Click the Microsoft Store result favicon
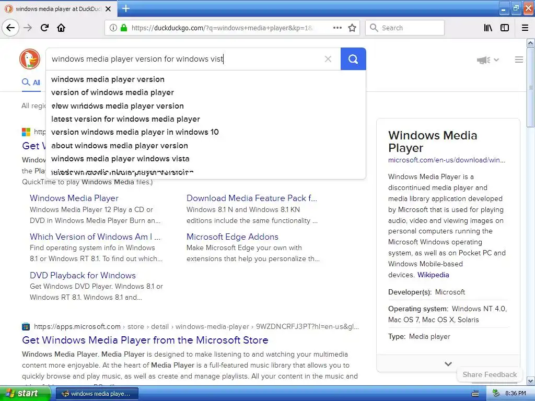 [26, 327]
